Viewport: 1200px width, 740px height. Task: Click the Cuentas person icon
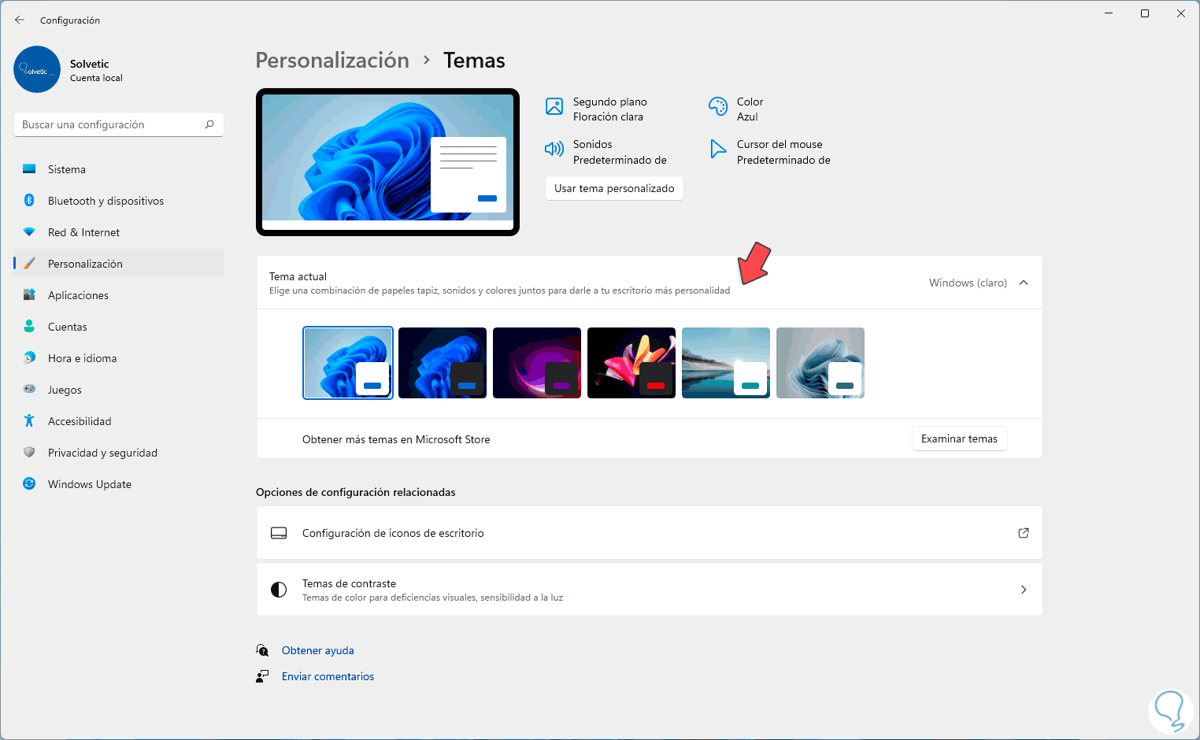pos(29,327)
